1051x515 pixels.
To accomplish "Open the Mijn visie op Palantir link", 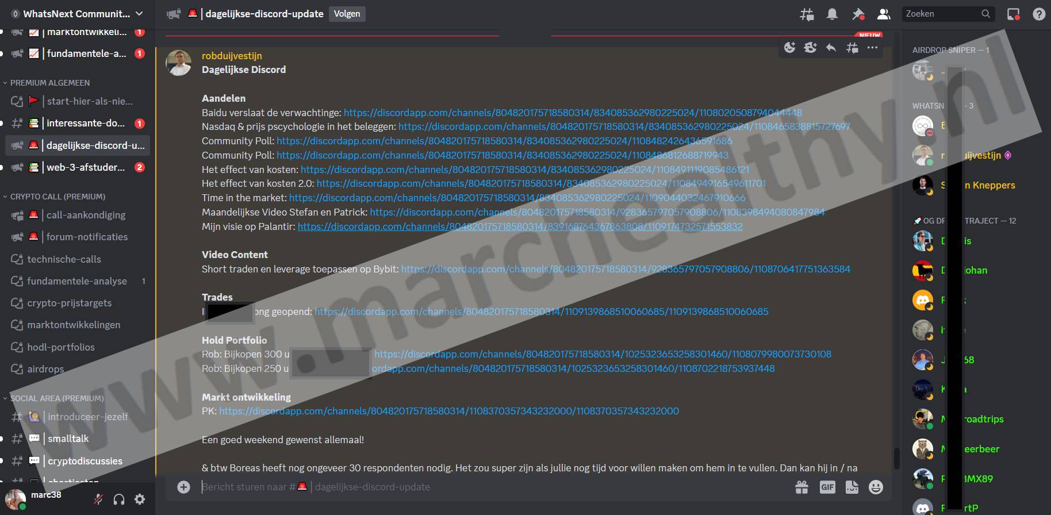I will 520,226.
